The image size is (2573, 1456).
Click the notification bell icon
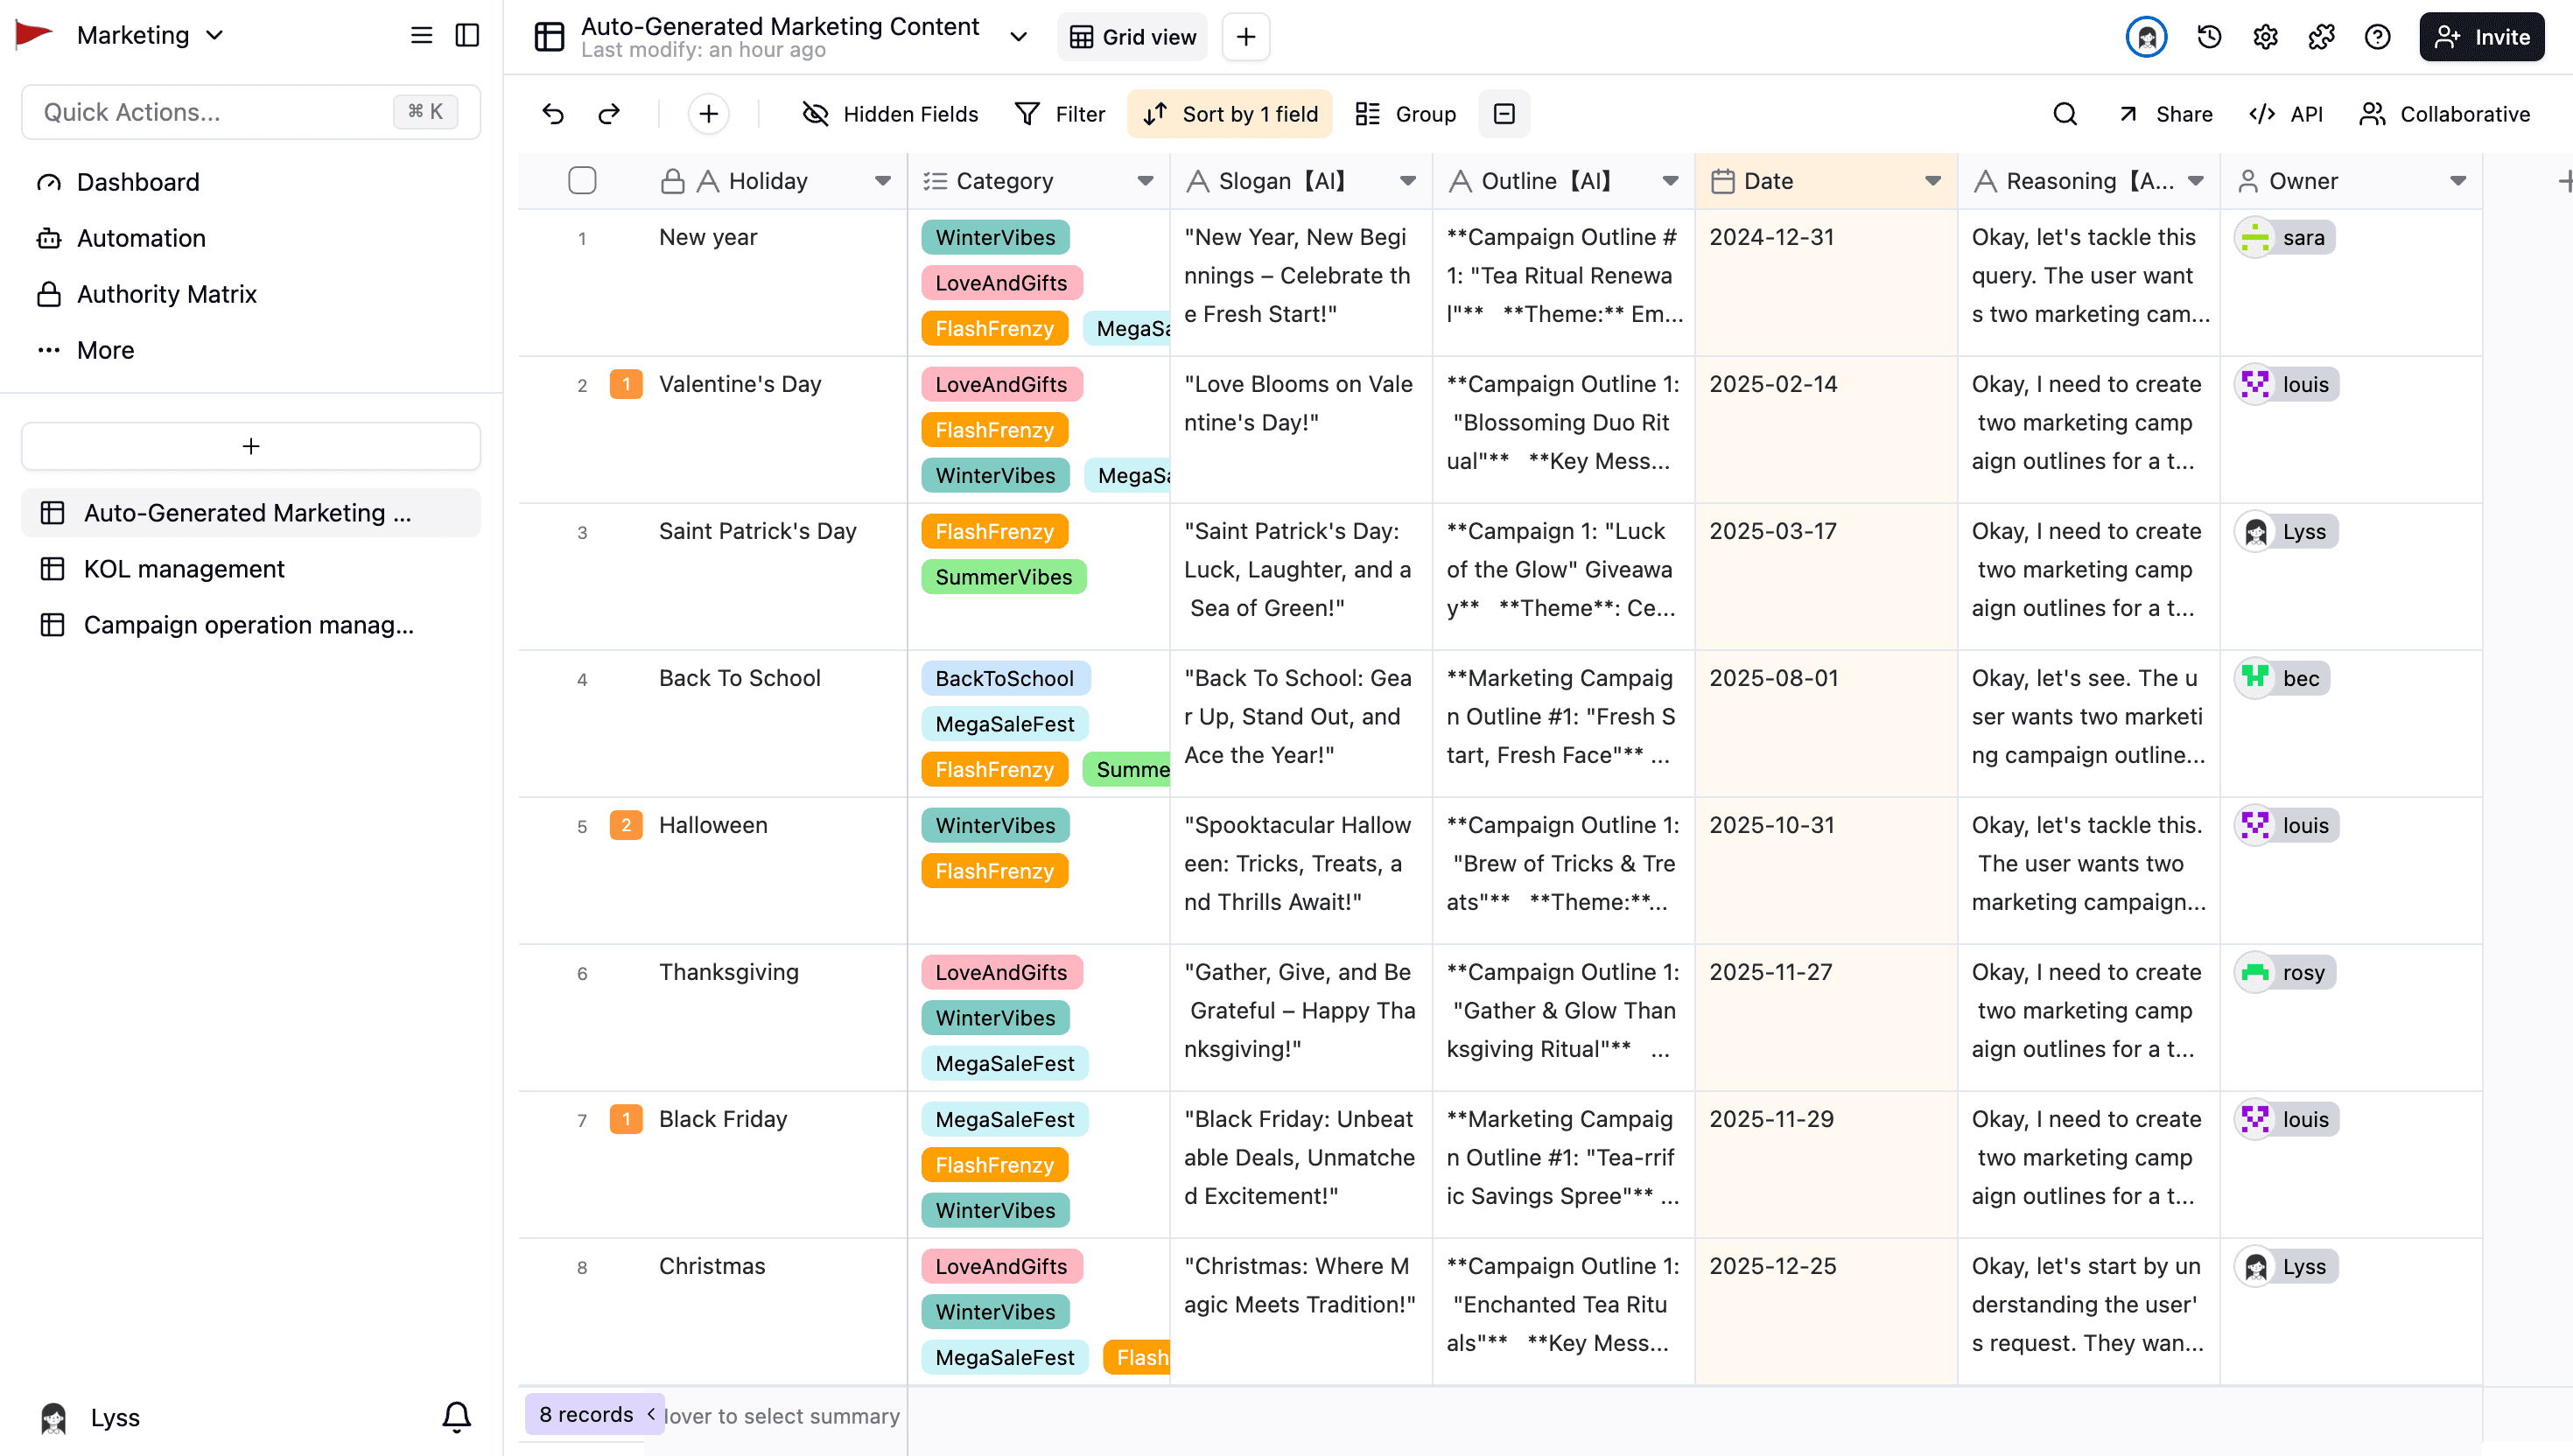(456, 1416)
